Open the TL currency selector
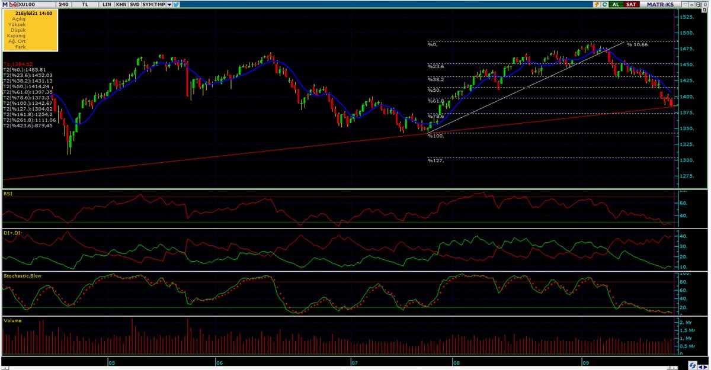The width and height of the screenshot is (711, 370). point(85,4)
